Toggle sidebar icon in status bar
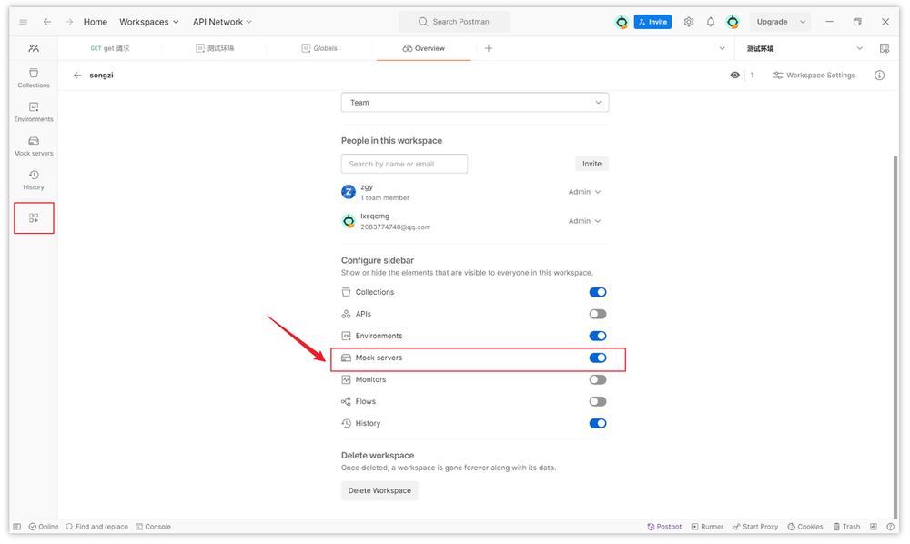Image resolution: width=910 pixels, height=544 pixels. pyautogui.click(x=16, y=527)
